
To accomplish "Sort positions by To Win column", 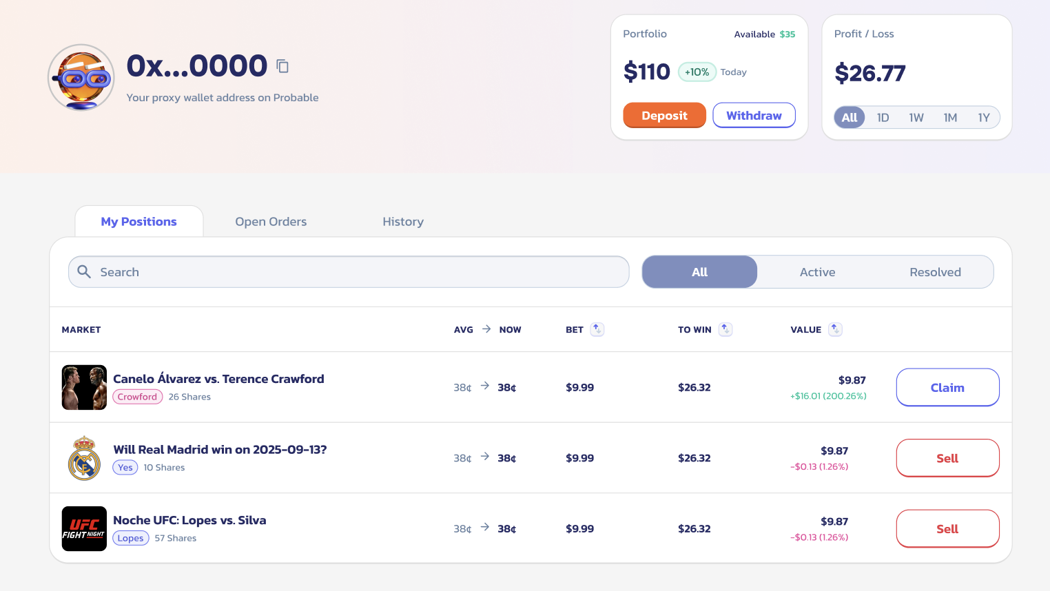I will tap(725, 329).
